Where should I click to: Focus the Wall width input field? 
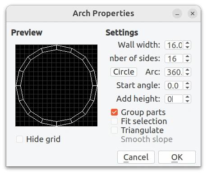coord(174,45)
